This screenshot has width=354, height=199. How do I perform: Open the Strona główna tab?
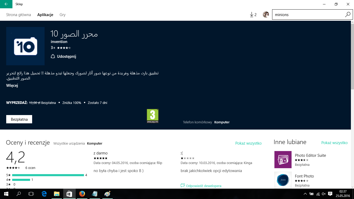(19, 15)
